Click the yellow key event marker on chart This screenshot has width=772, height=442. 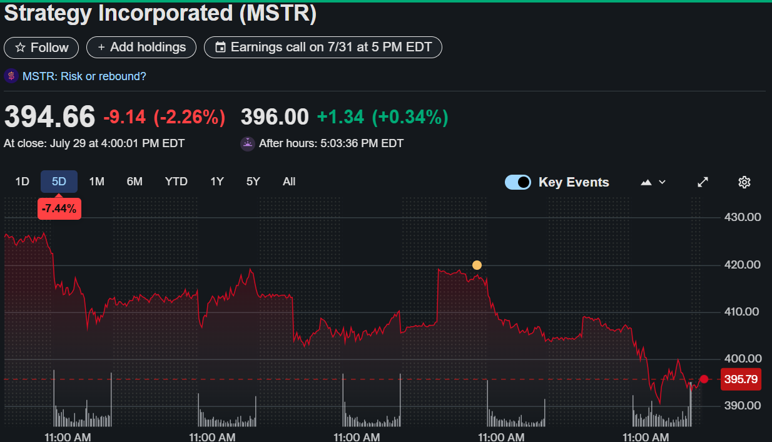(477, 265)
